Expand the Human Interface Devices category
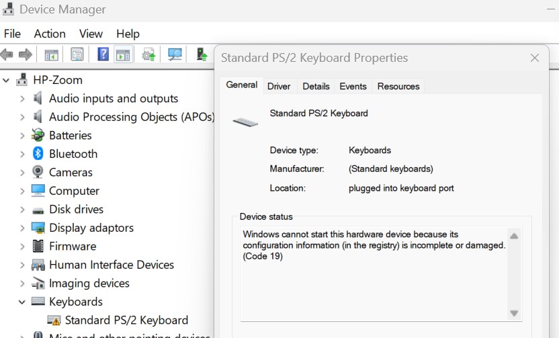The width and height of the screenshot is (559, 338). click(x=22, y=265)
